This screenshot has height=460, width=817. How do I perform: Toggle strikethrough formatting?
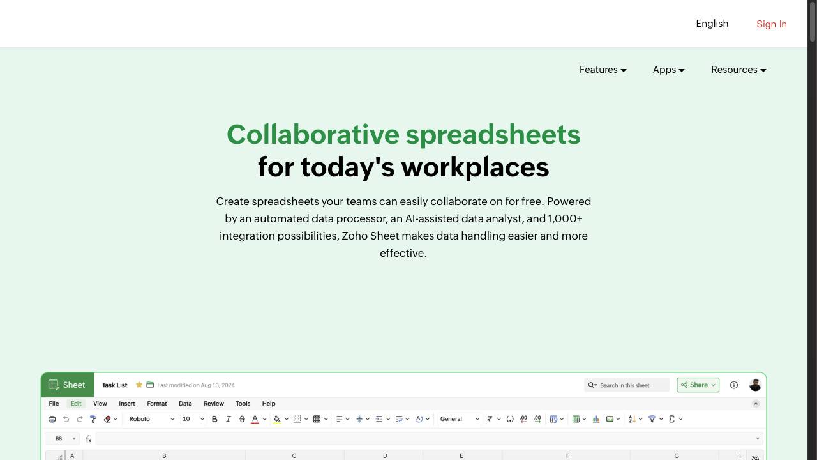[x=242, y=419]
